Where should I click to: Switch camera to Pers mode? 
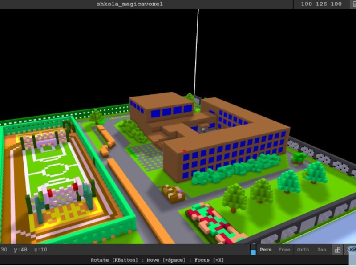[266, 250]
